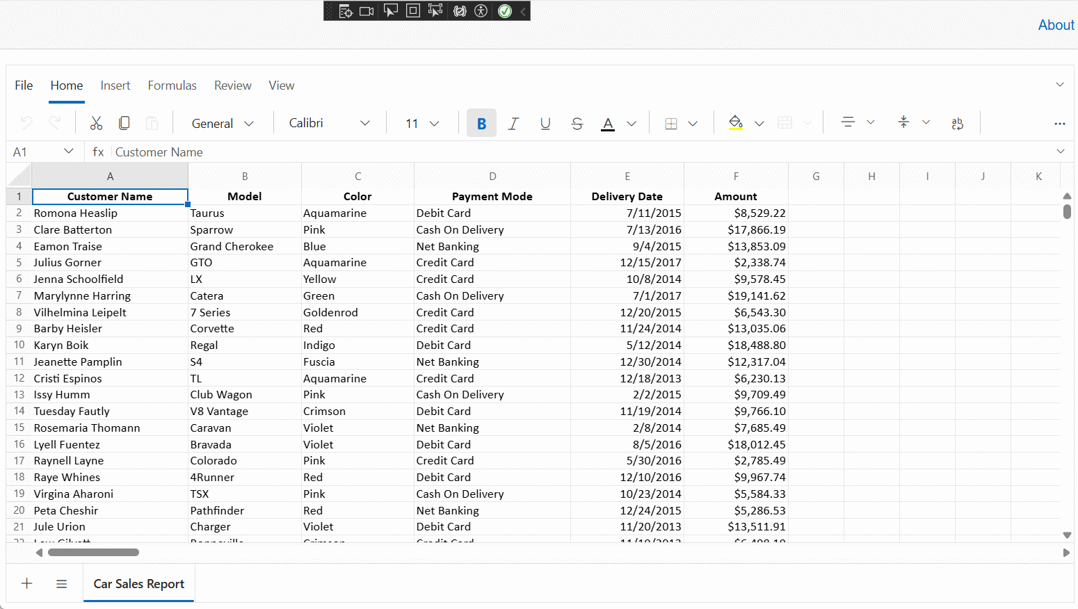
Task: Click the Wrap text icon
Action: pos(957,123)
